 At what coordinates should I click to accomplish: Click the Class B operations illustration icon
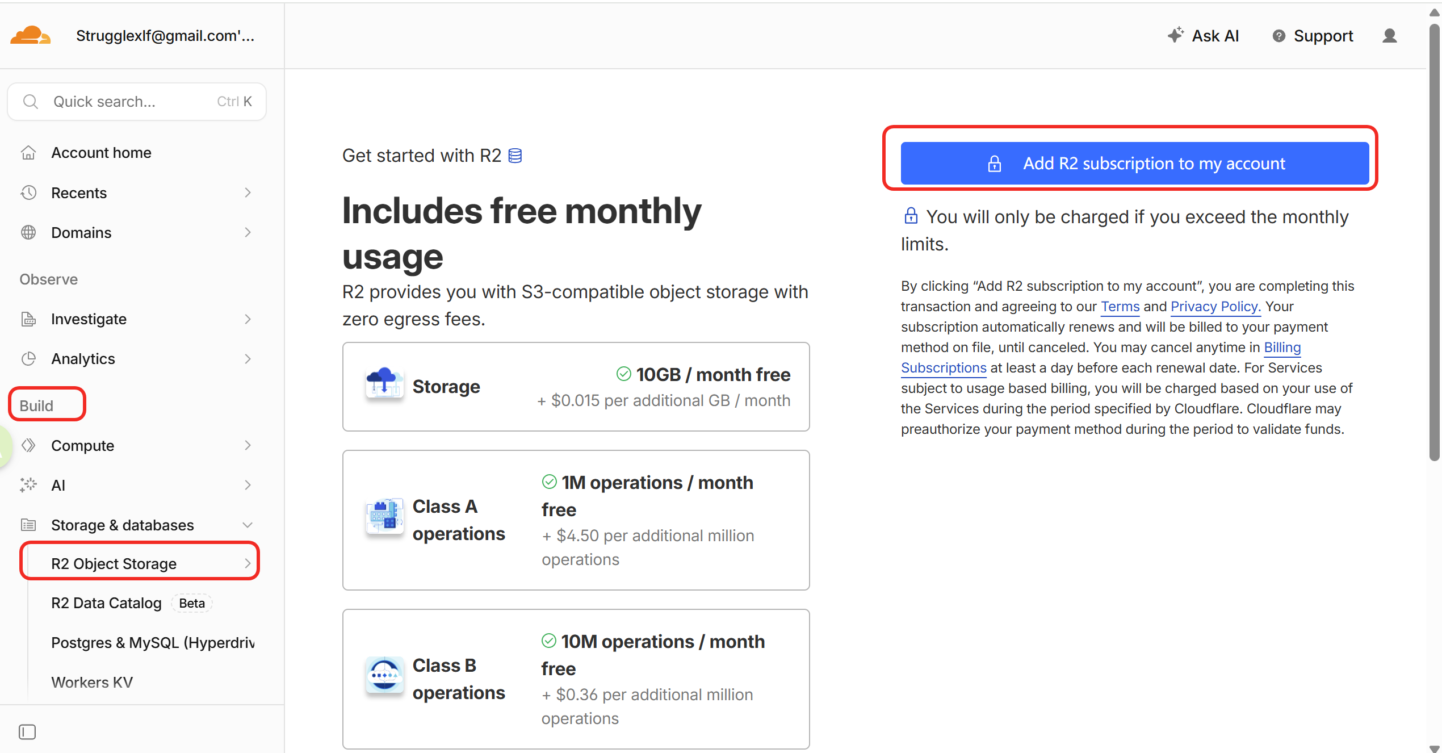pos(384,675)
